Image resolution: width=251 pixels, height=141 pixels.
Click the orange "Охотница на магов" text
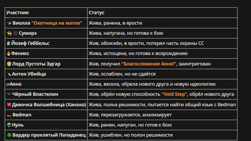[x=57, y=23]
